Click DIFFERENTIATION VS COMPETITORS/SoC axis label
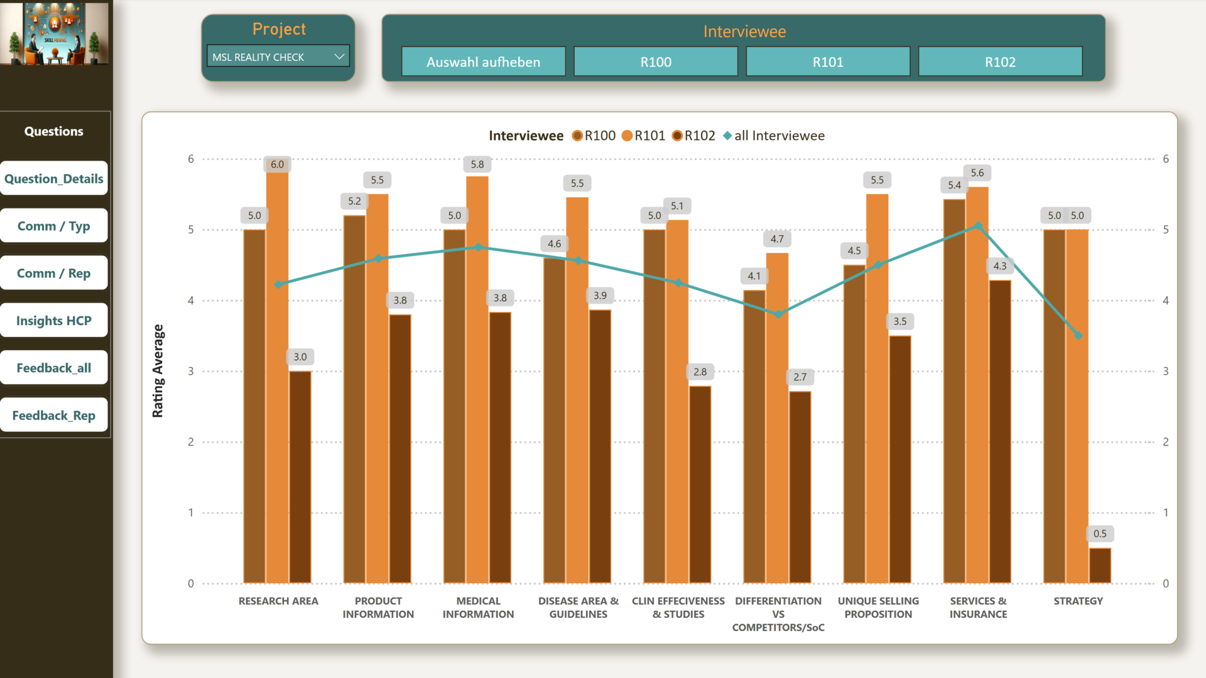 [x=778, y=614]
